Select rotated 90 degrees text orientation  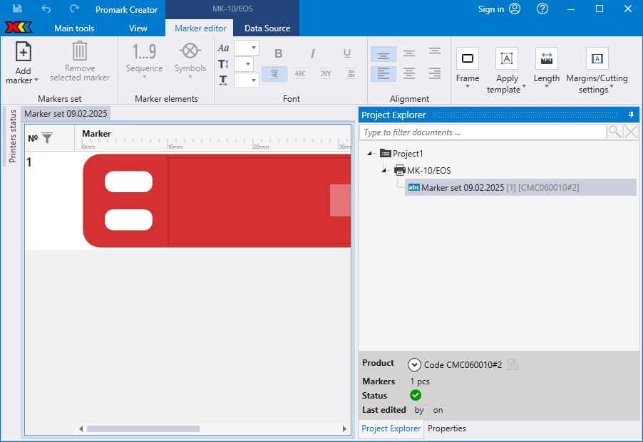[274, 74]
